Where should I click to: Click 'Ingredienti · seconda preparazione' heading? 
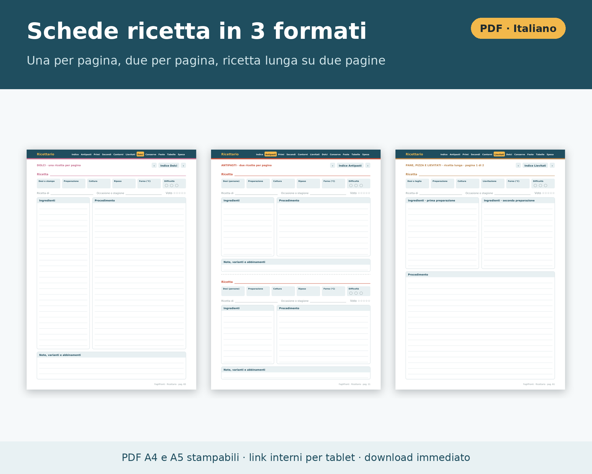pyautogui.click(x=509, y=201)
